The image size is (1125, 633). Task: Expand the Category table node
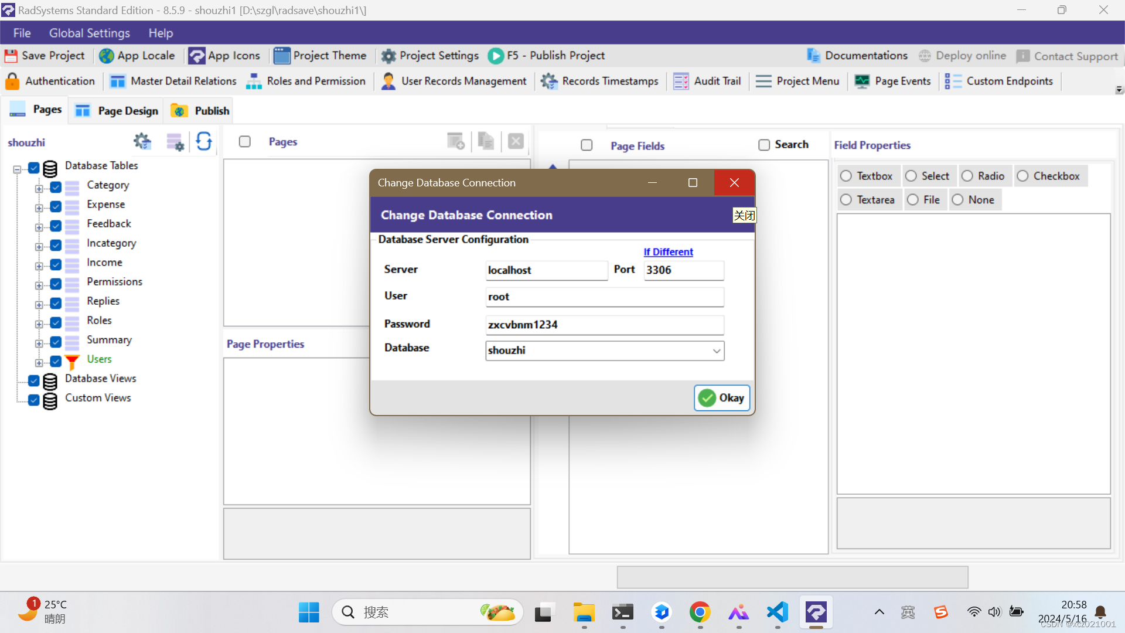[39, 188]
